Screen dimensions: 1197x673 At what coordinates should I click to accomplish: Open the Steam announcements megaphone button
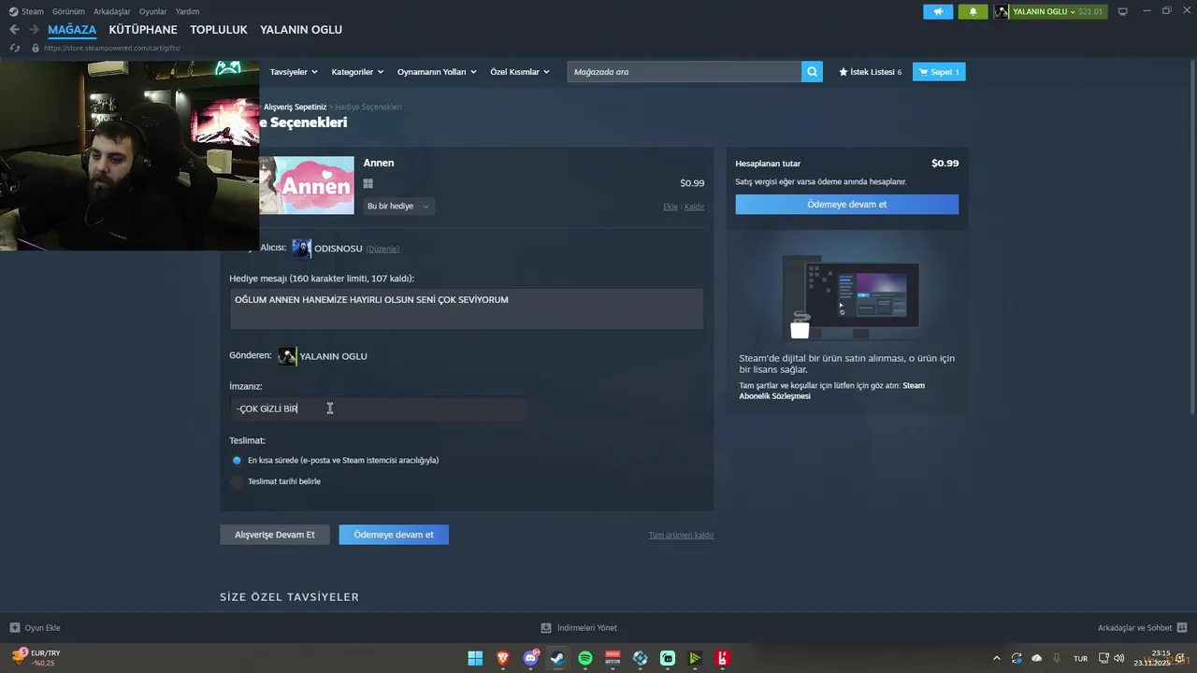(938, 11)
